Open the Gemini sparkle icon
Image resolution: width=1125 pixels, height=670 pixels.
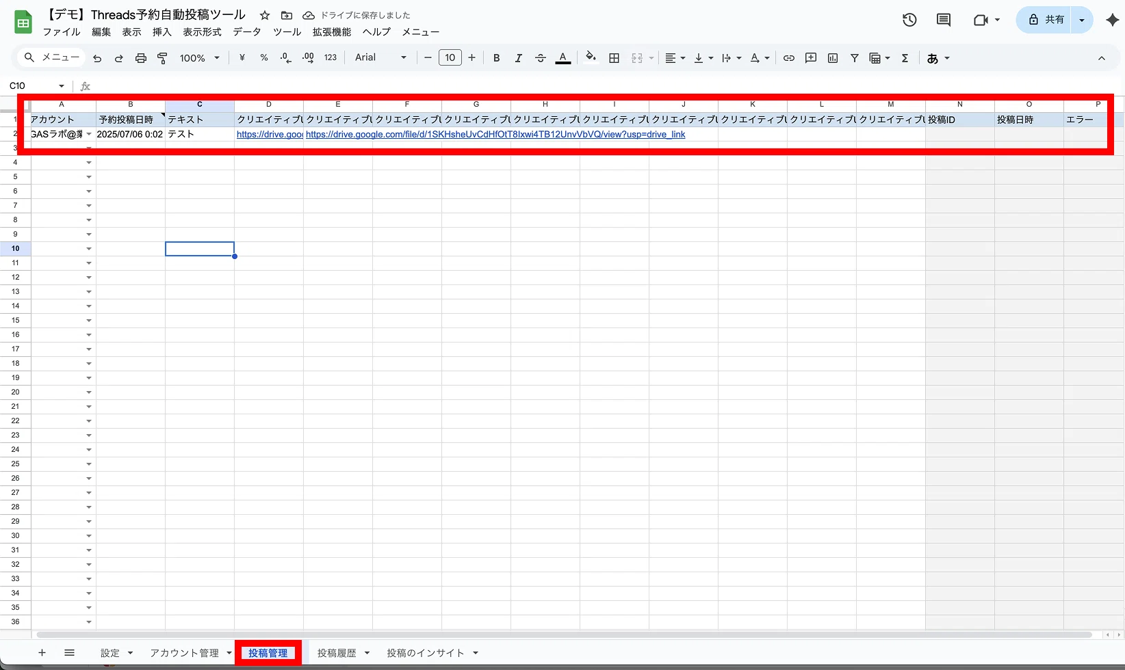[1113, 20]
